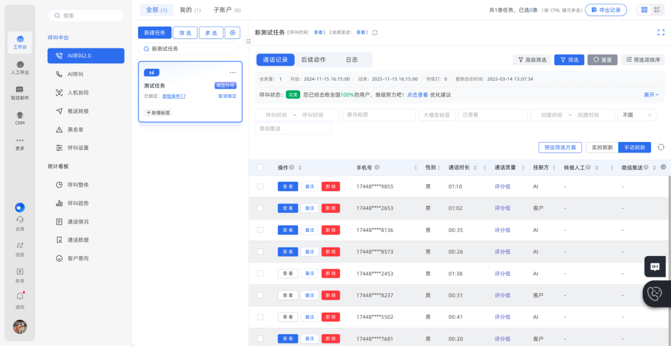The image size is (671, 346).
Task: Open link 质检条件17
Action: point(174,96)
